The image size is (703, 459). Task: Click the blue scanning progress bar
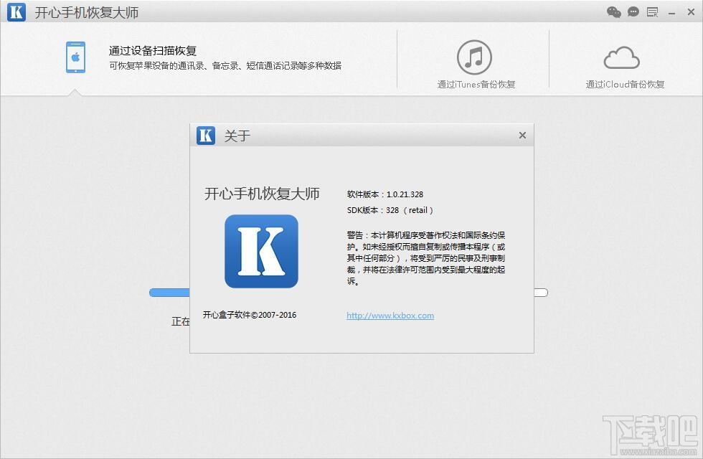pyautogui.click(x=169, y=293)
